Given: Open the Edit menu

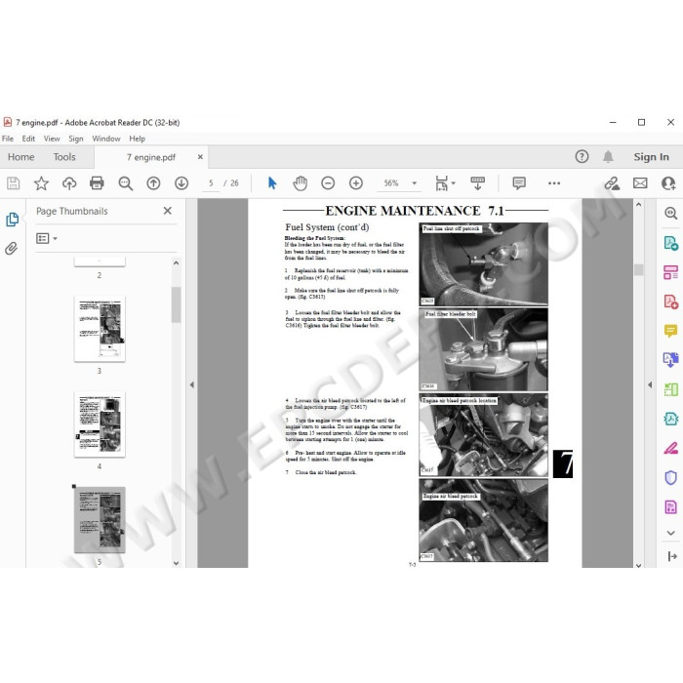Looking at the screenshot, I should (x=28, y=139).
